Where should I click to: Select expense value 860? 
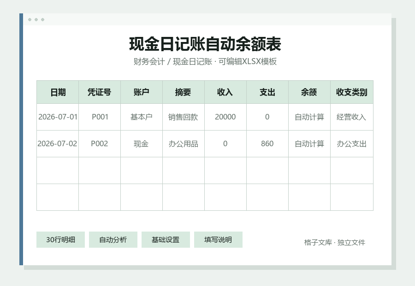point(267,143)
